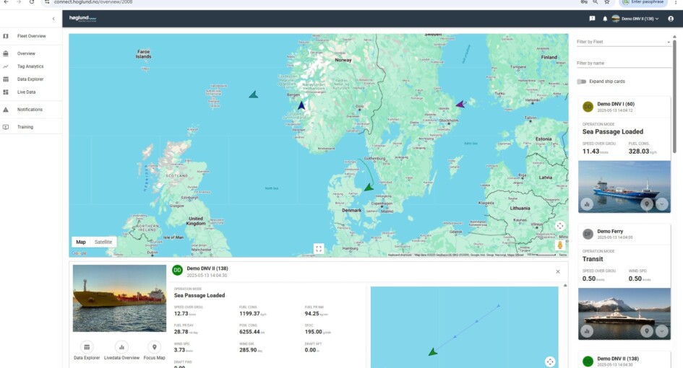The width and height of the screenshot is (683, 368).
Task: Click the purple vessel marker near Stockholm
Action: (x=460, y=104)
